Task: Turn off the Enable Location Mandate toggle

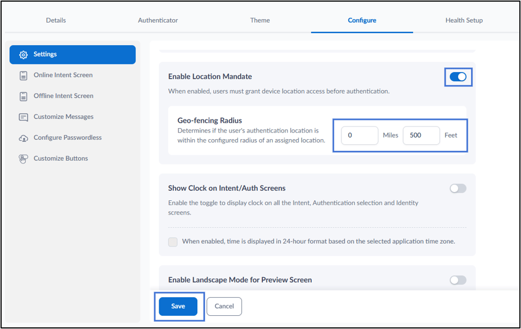Action: pyautogui.click(x=458, y=76)
